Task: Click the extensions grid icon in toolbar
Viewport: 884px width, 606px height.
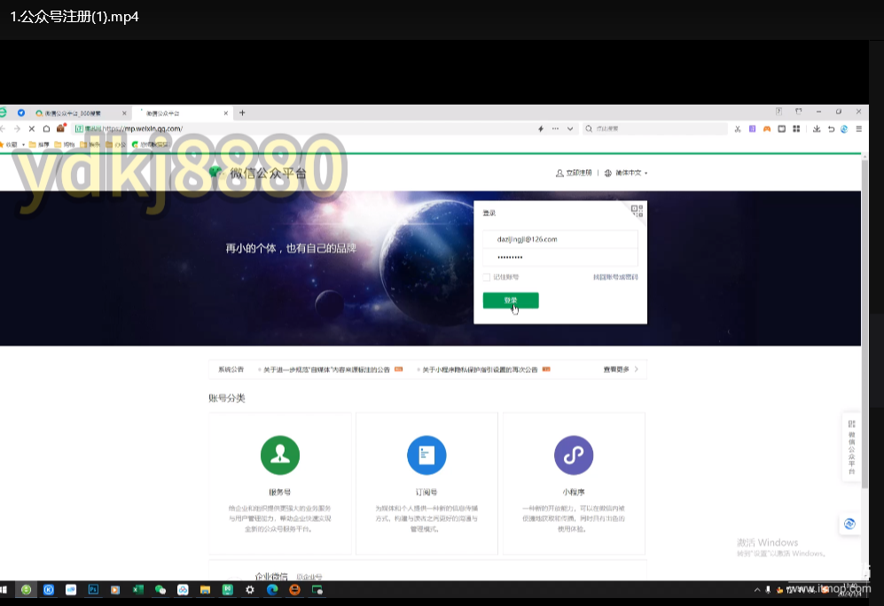Action: [799, 129]
